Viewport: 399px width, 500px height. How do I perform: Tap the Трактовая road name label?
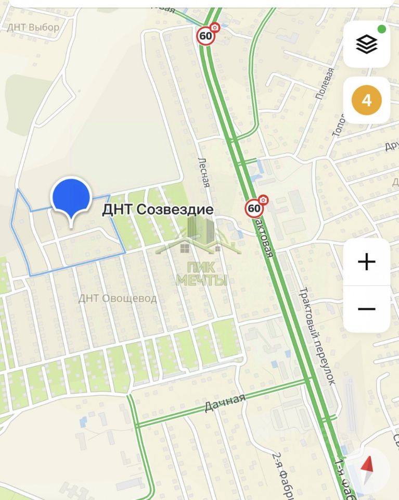(x=263, y=236)
